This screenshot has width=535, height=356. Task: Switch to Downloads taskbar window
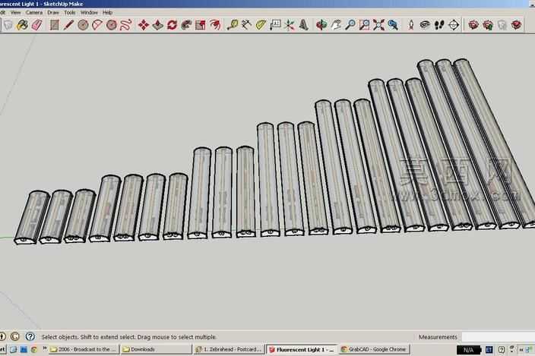click(157, 349)
